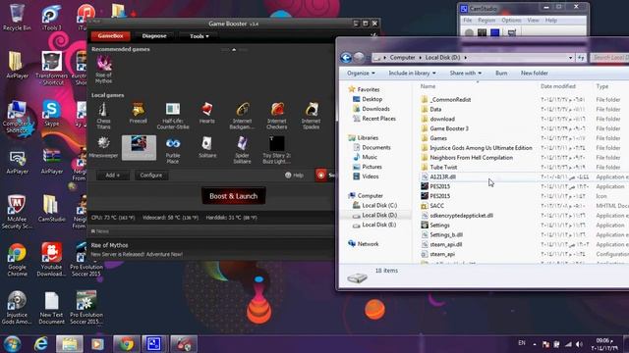Select Documents library in sidebar
Viewport: 629px width, 353px height.
click(x=375, y=147)
